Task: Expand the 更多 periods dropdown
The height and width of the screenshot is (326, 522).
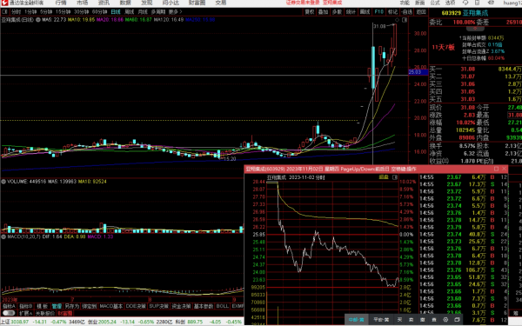Action: coord(175,11)
